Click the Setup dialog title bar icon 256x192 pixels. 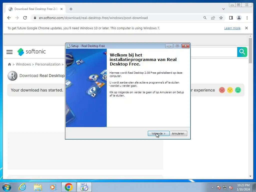click(68, 46)
